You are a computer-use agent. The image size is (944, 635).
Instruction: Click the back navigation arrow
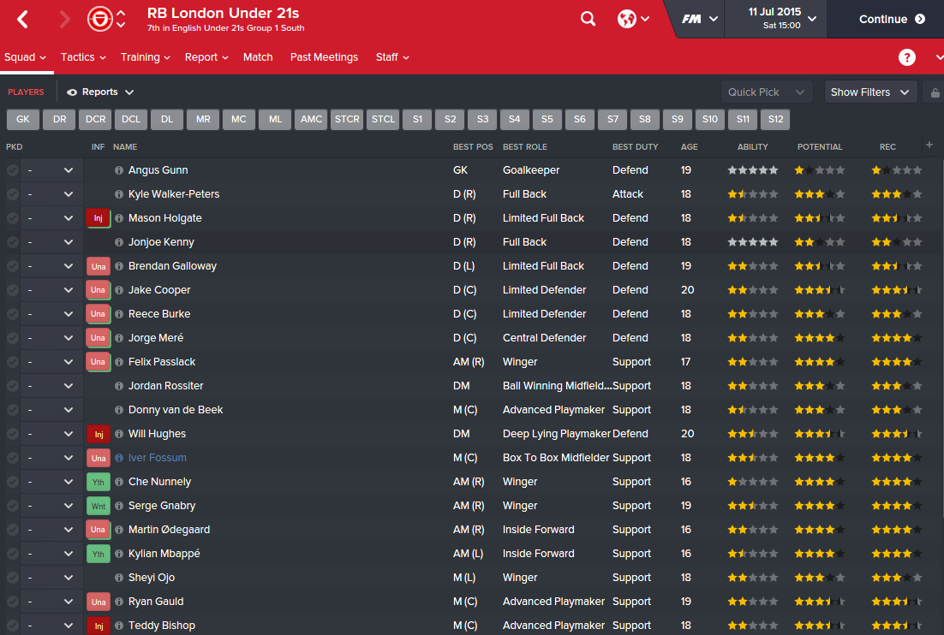point(23,19)
